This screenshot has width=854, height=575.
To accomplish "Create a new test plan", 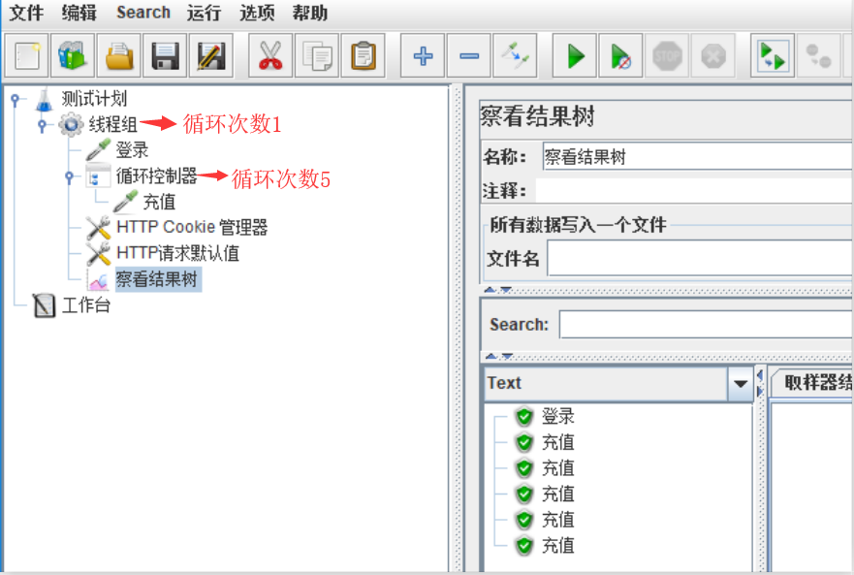I will tap(26, 55).
